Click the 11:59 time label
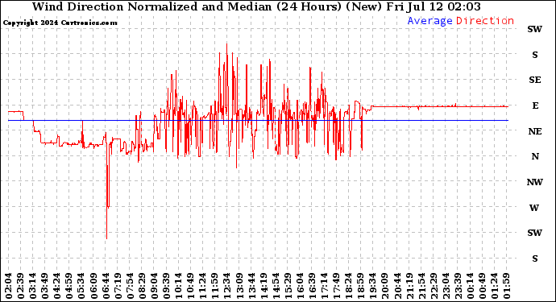The image size is (556, 302). [215, 286]
